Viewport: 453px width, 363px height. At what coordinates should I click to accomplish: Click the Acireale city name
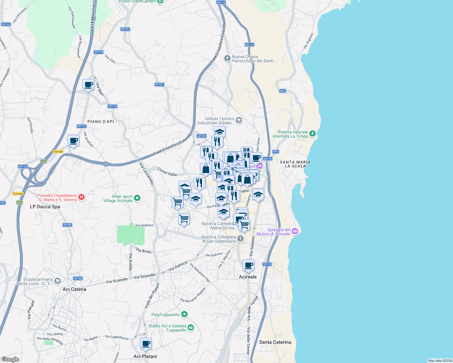[248, 277]
